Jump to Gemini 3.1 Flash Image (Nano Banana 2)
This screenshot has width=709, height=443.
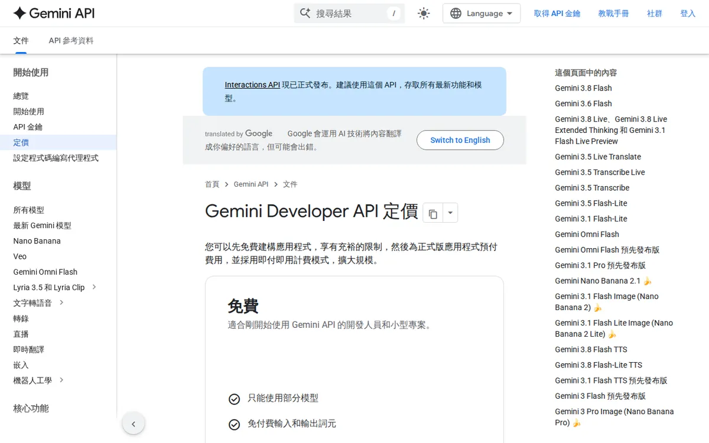click(x=607, y=302)
